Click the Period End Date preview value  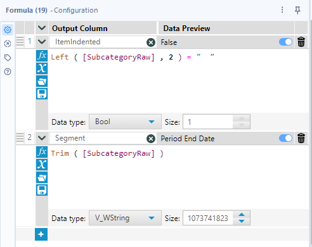pyautogui.click(x=188, y=139)
